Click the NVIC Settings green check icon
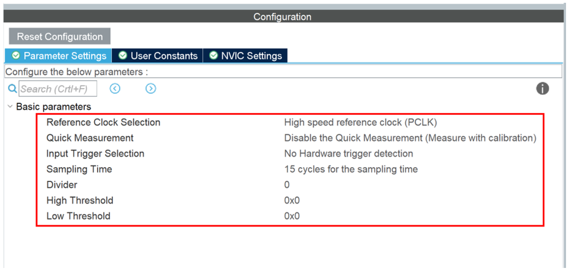 [x=213, y=56]
